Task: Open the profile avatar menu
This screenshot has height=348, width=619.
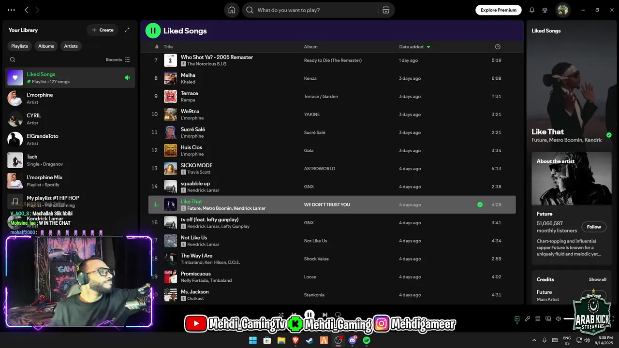Action: coord(562,10)
